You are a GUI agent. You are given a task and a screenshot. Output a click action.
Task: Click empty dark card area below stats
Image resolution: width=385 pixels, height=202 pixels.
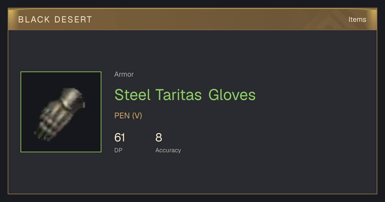pos(193,175)
